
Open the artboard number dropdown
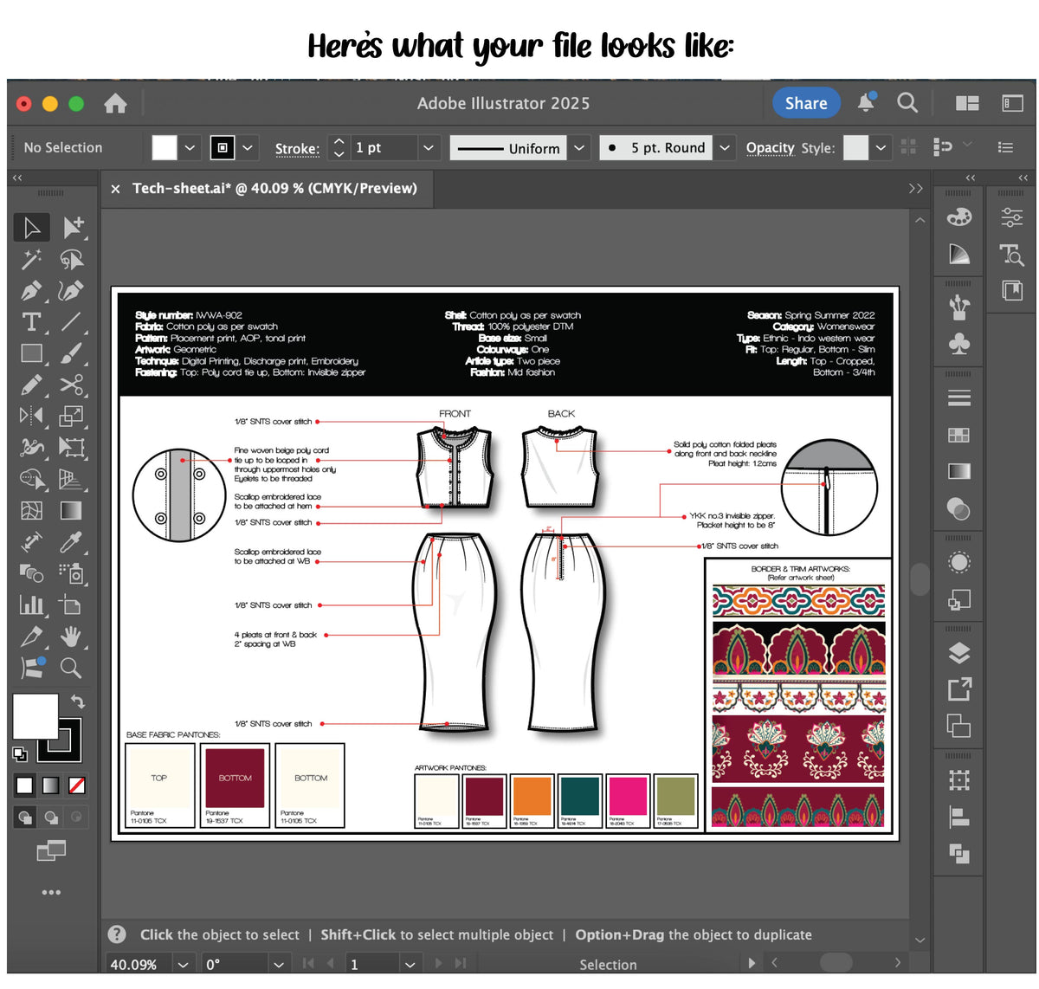410,964
